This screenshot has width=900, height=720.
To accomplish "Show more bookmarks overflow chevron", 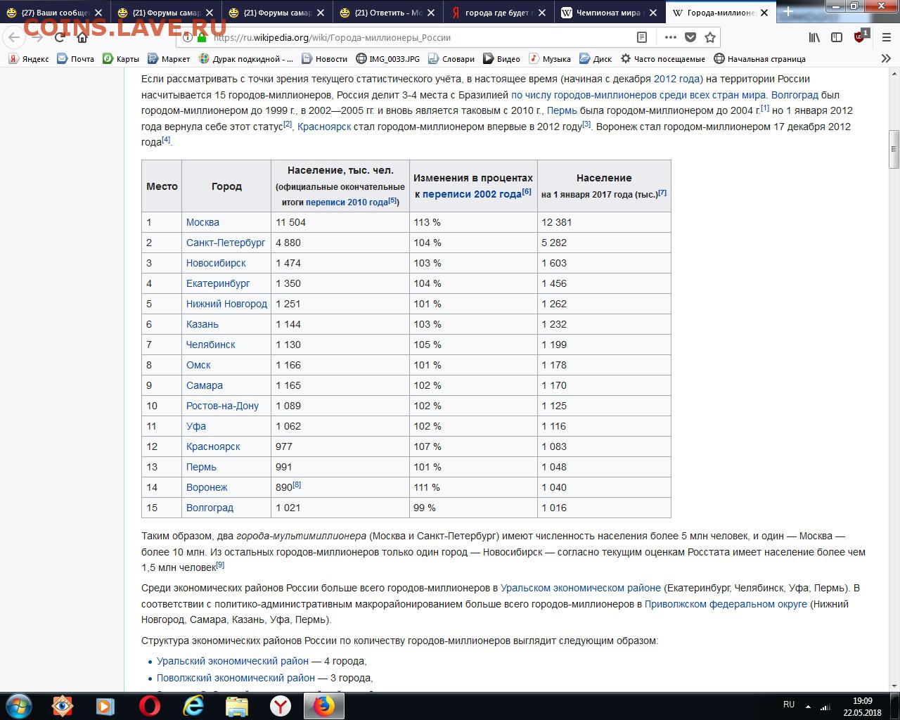I will point(886,59).
